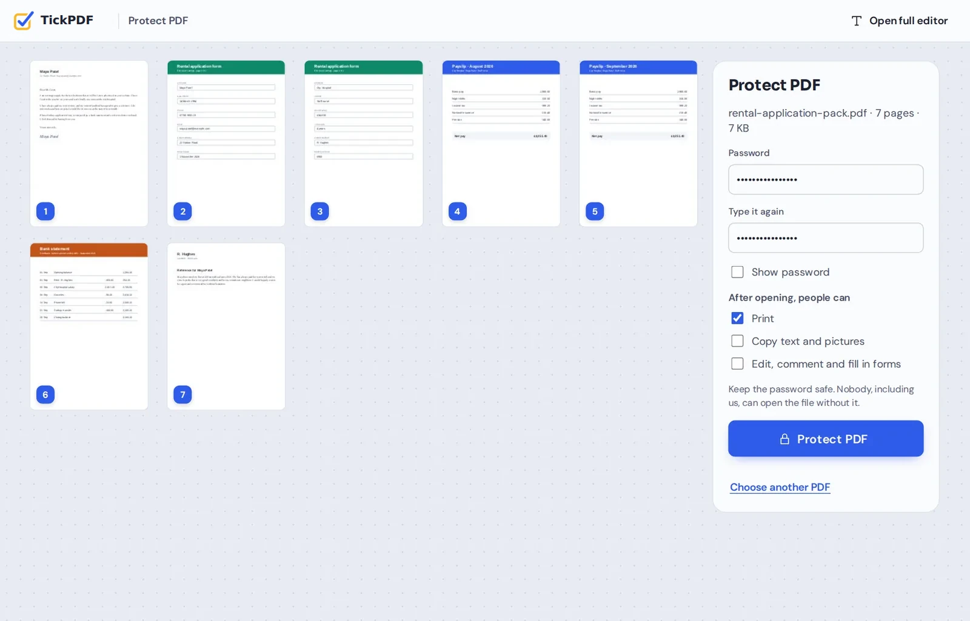Select the Bank statement page thumbnail
The width and height of the screenshot is (970, 621).
89,327
